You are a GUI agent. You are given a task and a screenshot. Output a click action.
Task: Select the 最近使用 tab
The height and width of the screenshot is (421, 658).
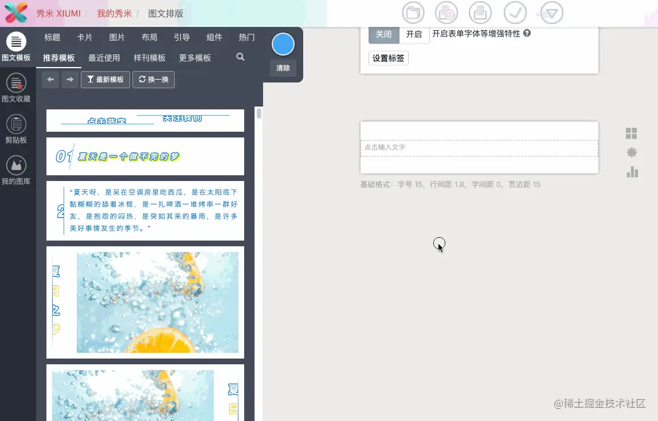click(104, 58)
